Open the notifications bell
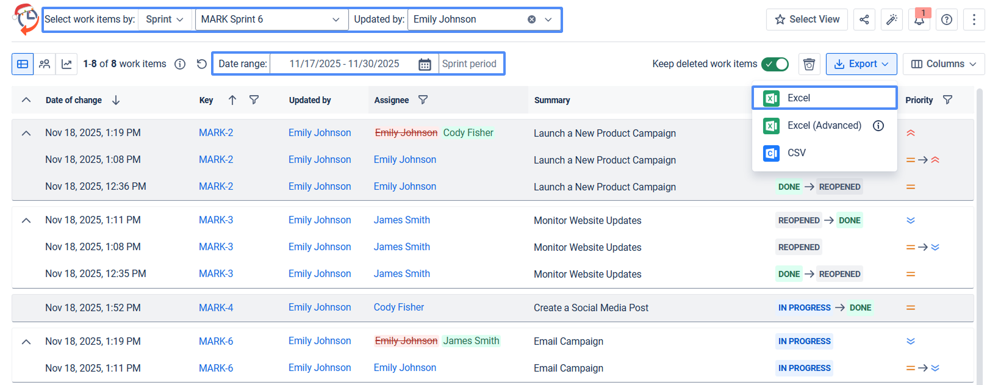The width and height of the screenshot is (987, 385). coord(919,20)
